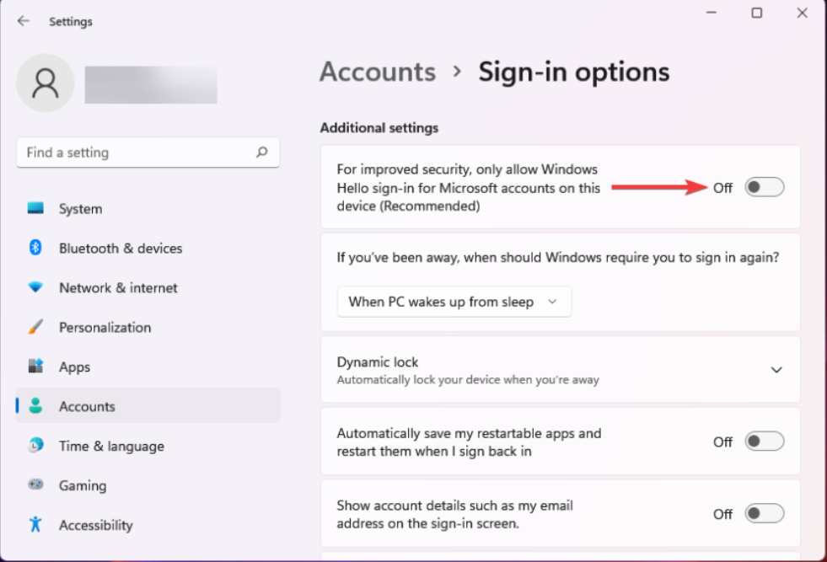Open the Accessibility settings category
The image size is (827, 562).
(95, 525)
